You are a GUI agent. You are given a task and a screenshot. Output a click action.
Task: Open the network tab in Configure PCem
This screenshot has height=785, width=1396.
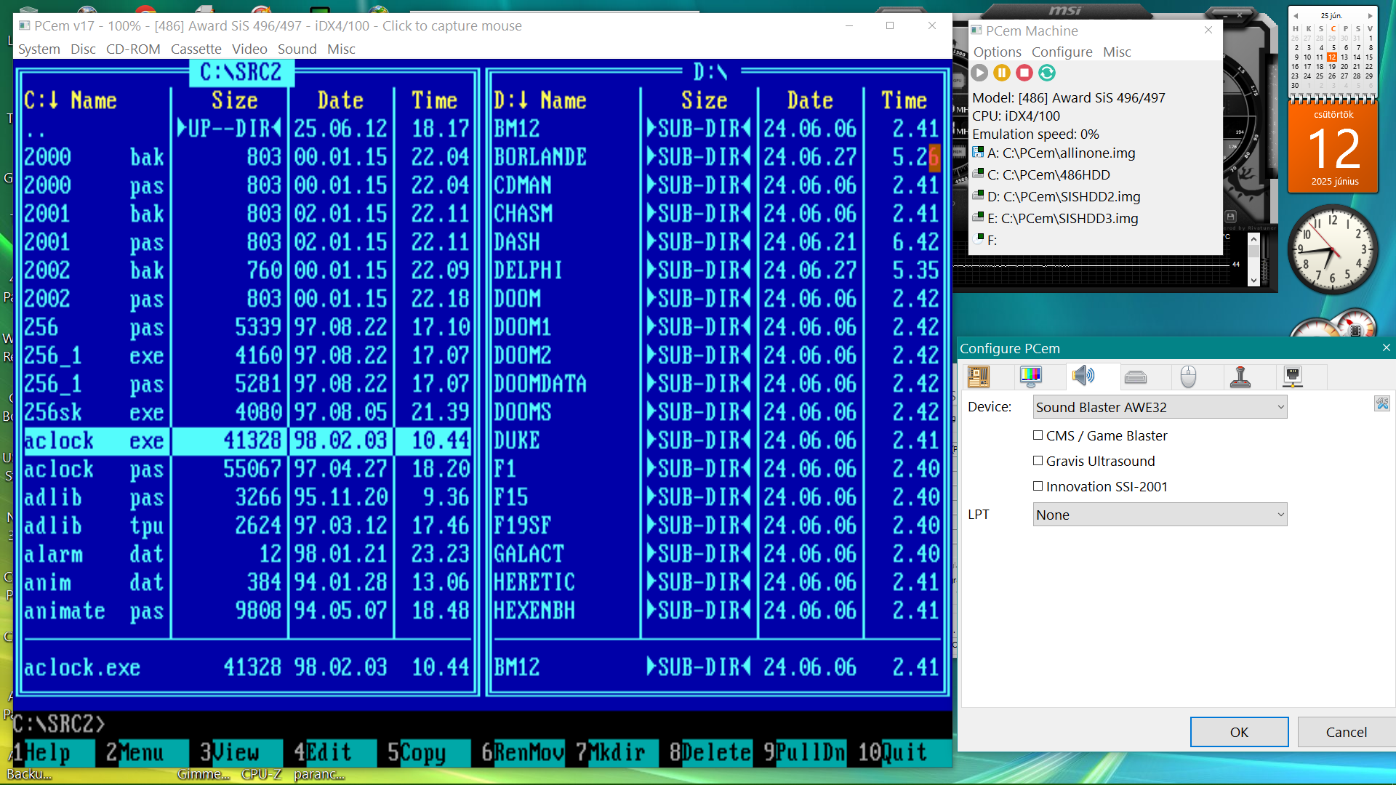1293,377
